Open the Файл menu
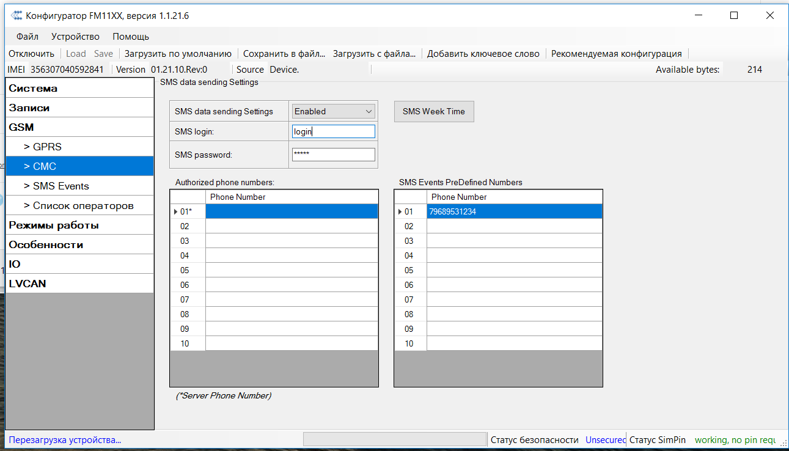Screen dimensions: 789x451 [28, 37]
